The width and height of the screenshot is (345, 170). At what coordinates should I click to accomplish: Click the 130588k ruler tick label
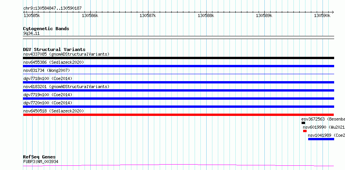(x=206, y=15)
